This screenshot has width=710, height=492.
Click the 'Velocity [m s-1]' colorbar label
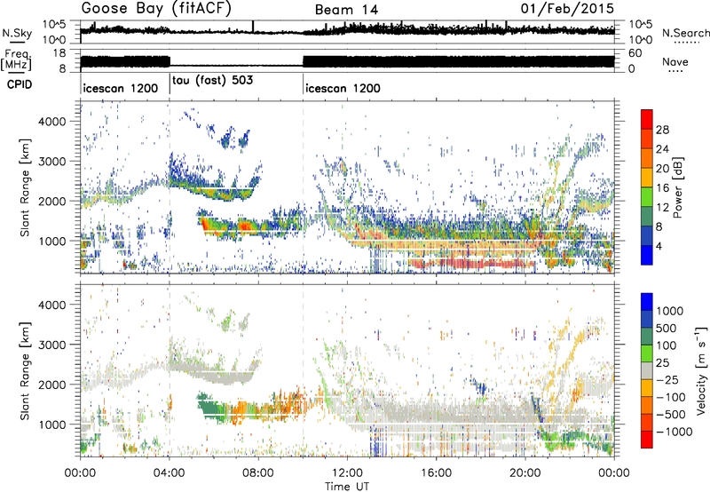point(701,370)
